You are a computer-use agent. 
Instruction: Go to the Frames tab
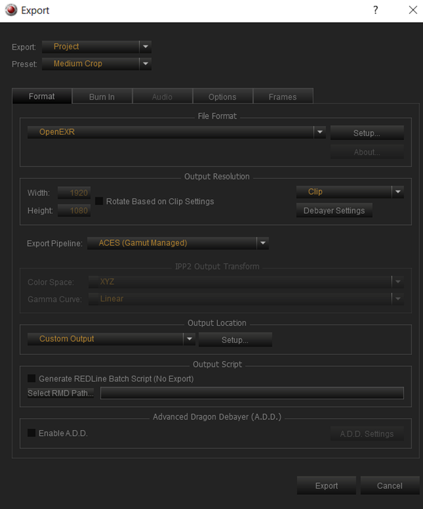(283, 97)
